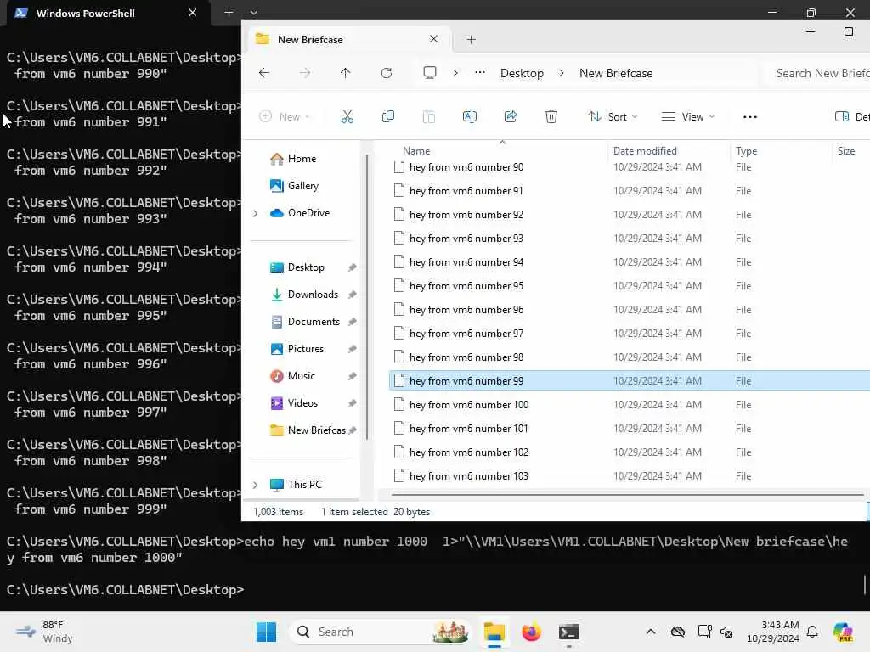Click the network display icon in tray
Screen dimensions: 870x652
[704, 632]
